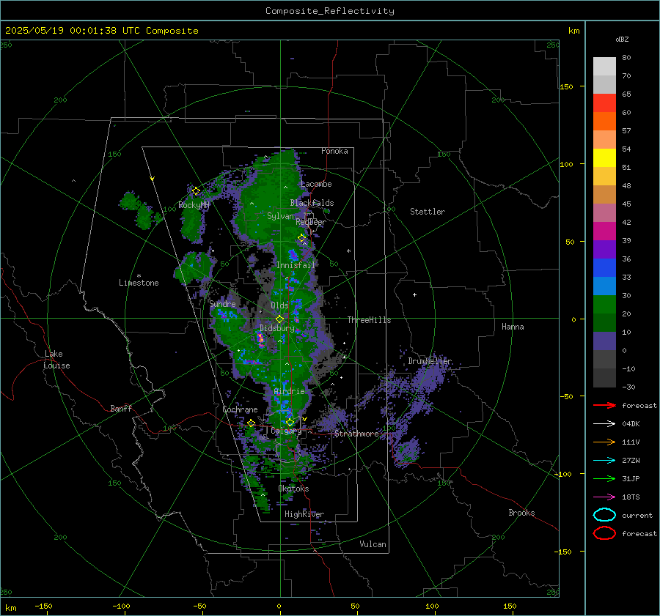Click the green 31JP arrow icon

604,478
